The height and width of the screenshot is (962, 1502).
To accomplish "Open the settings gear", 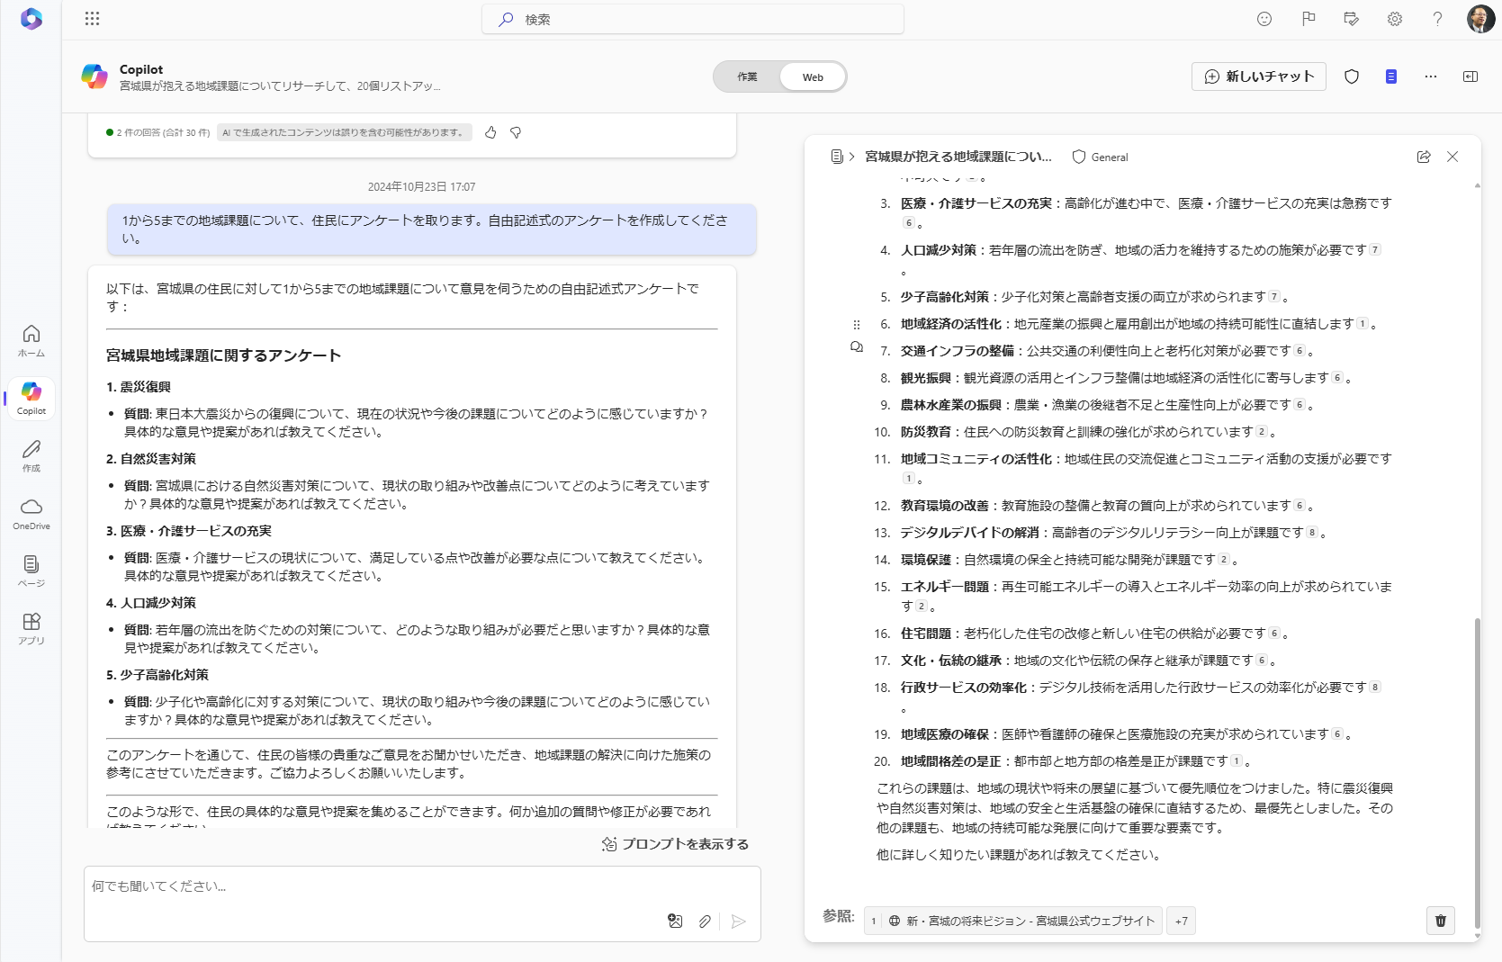I will (1394, 19).
